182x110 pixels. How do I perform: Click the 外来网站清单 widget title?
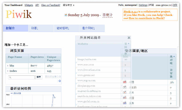point(90,38)
